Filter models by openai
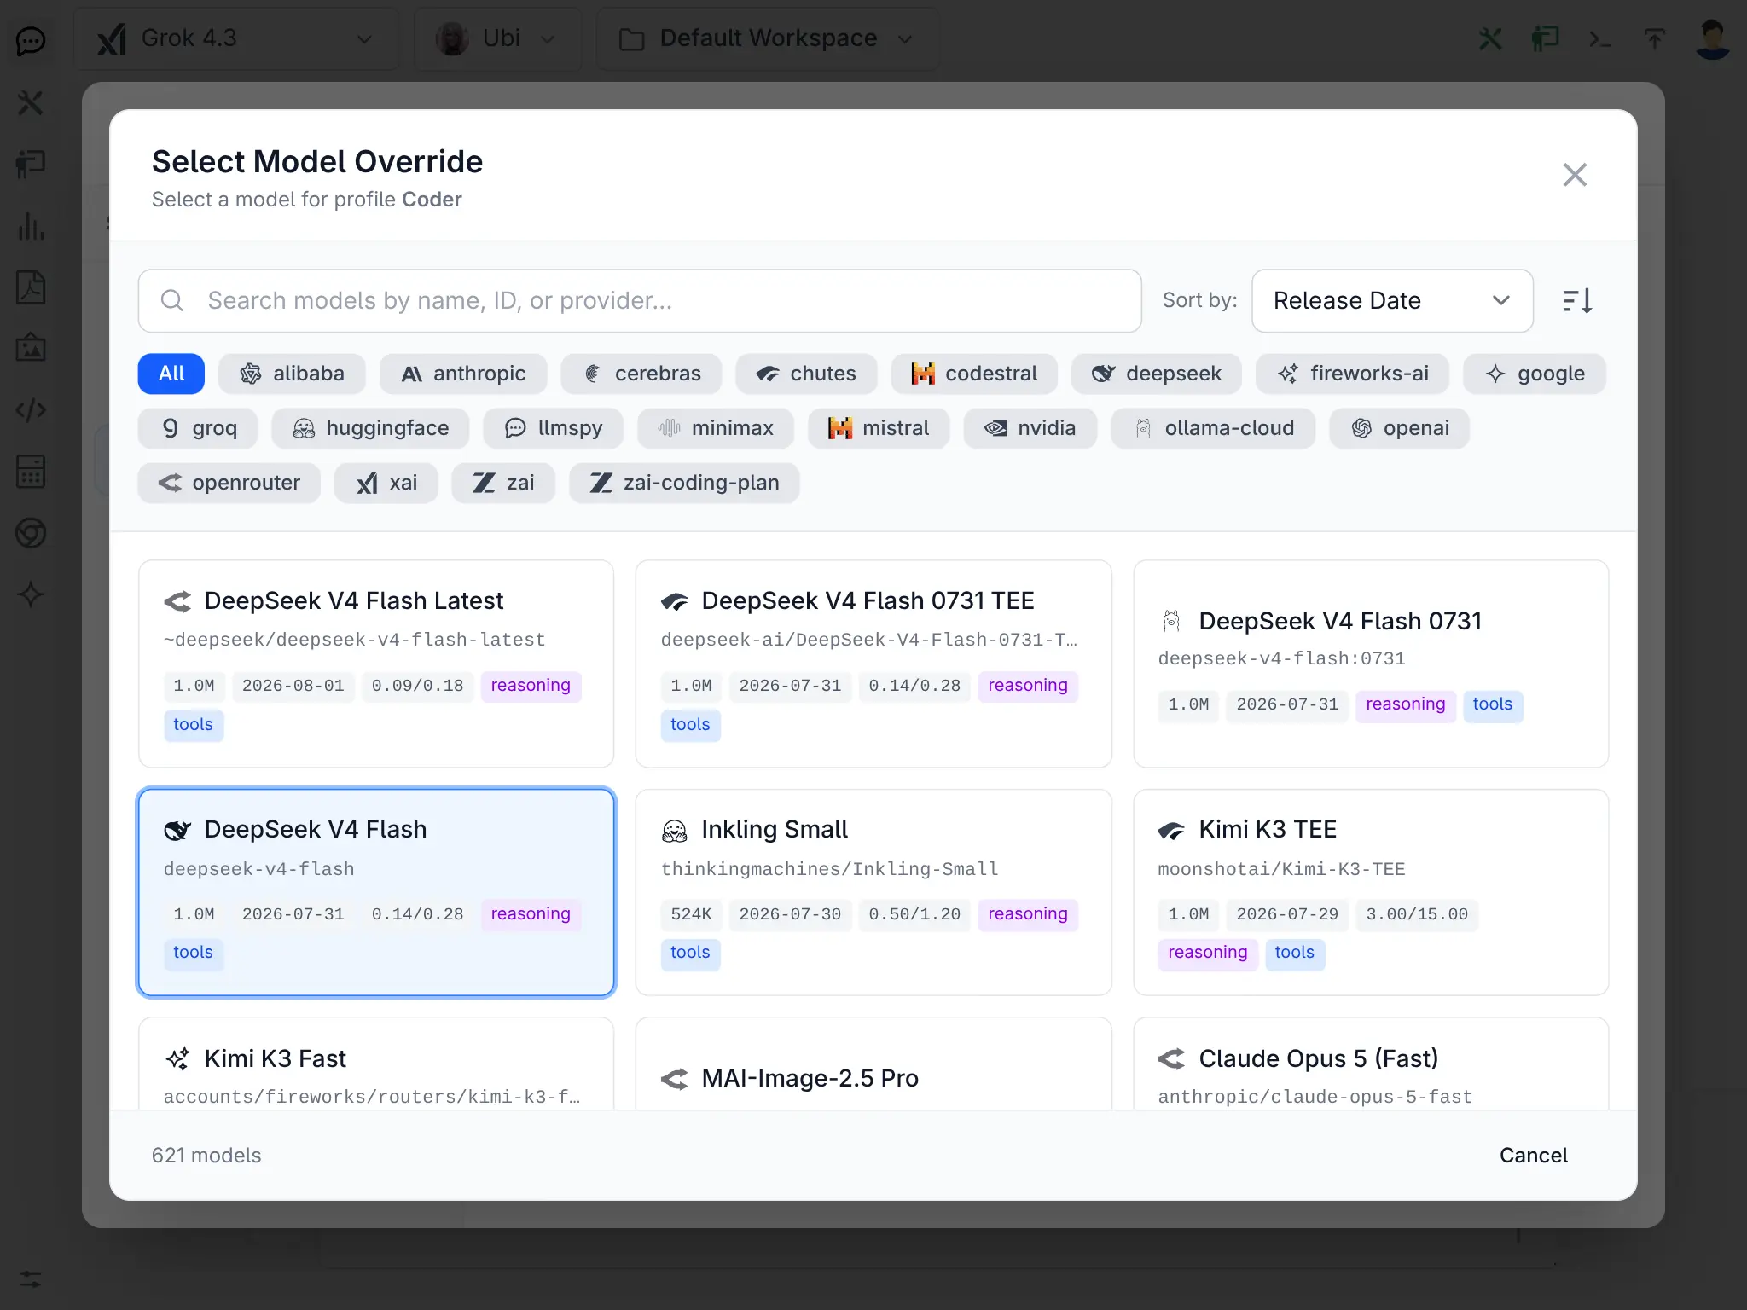Viewport: 1747px width, 1310px height. click(x=1400, y=428)
